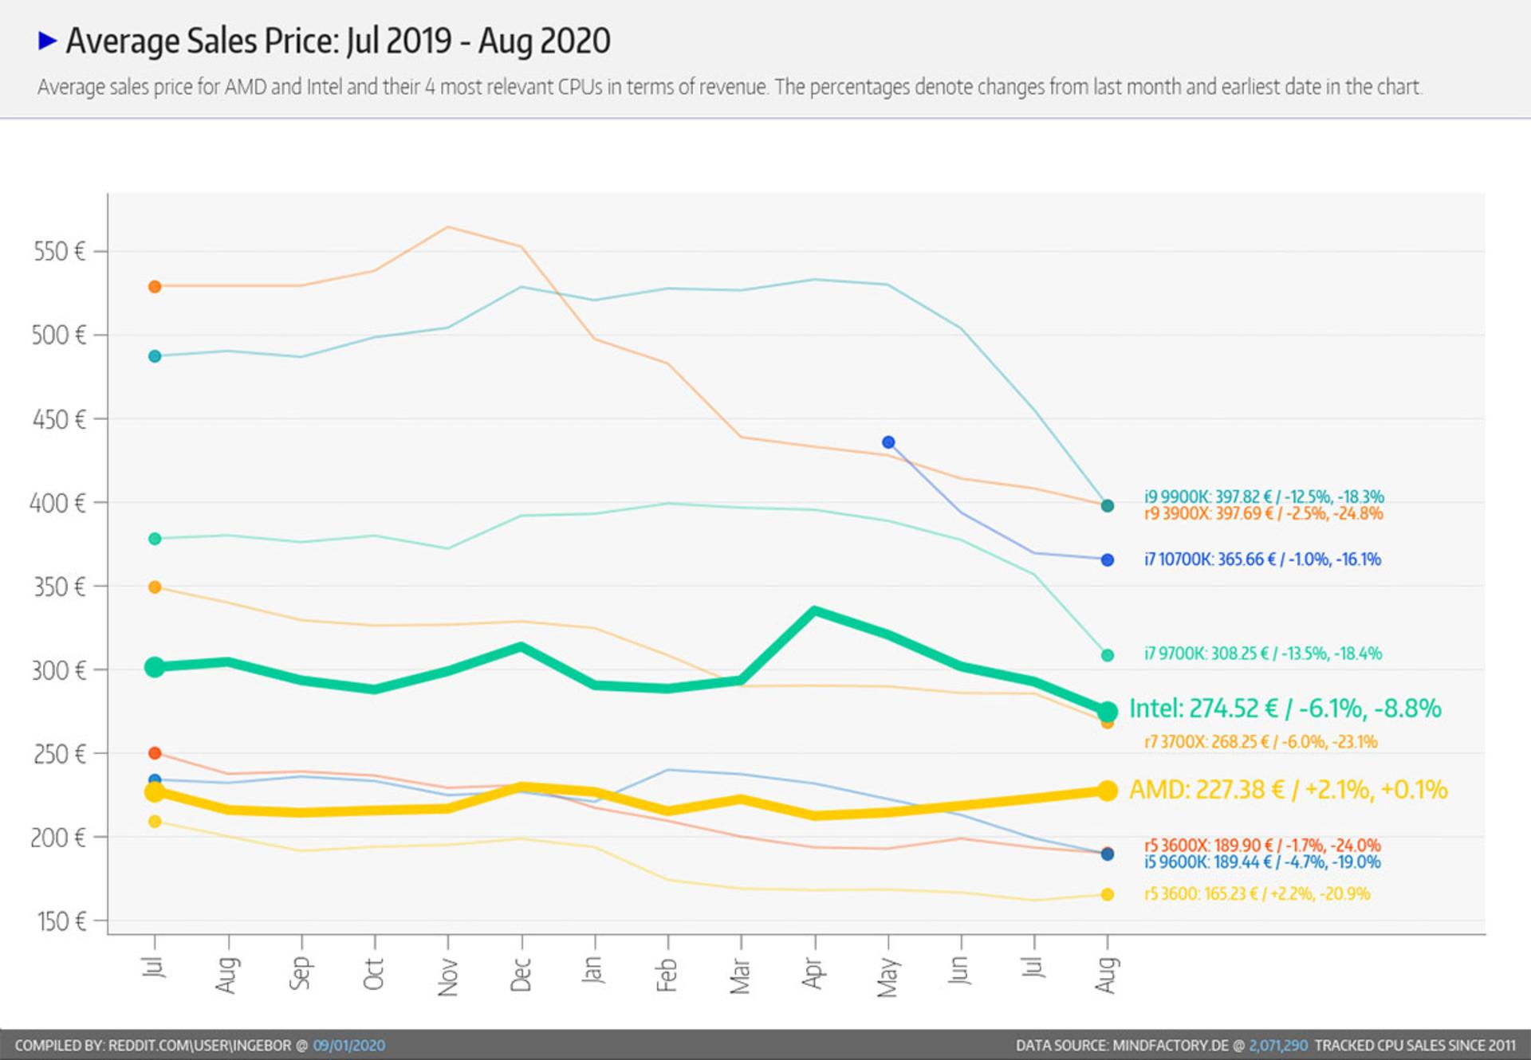The width and height of the screenshot is (1531, 1060).
Task: Select the i7 9700K August endpoint dot
Action: (x=1108, y=655)
